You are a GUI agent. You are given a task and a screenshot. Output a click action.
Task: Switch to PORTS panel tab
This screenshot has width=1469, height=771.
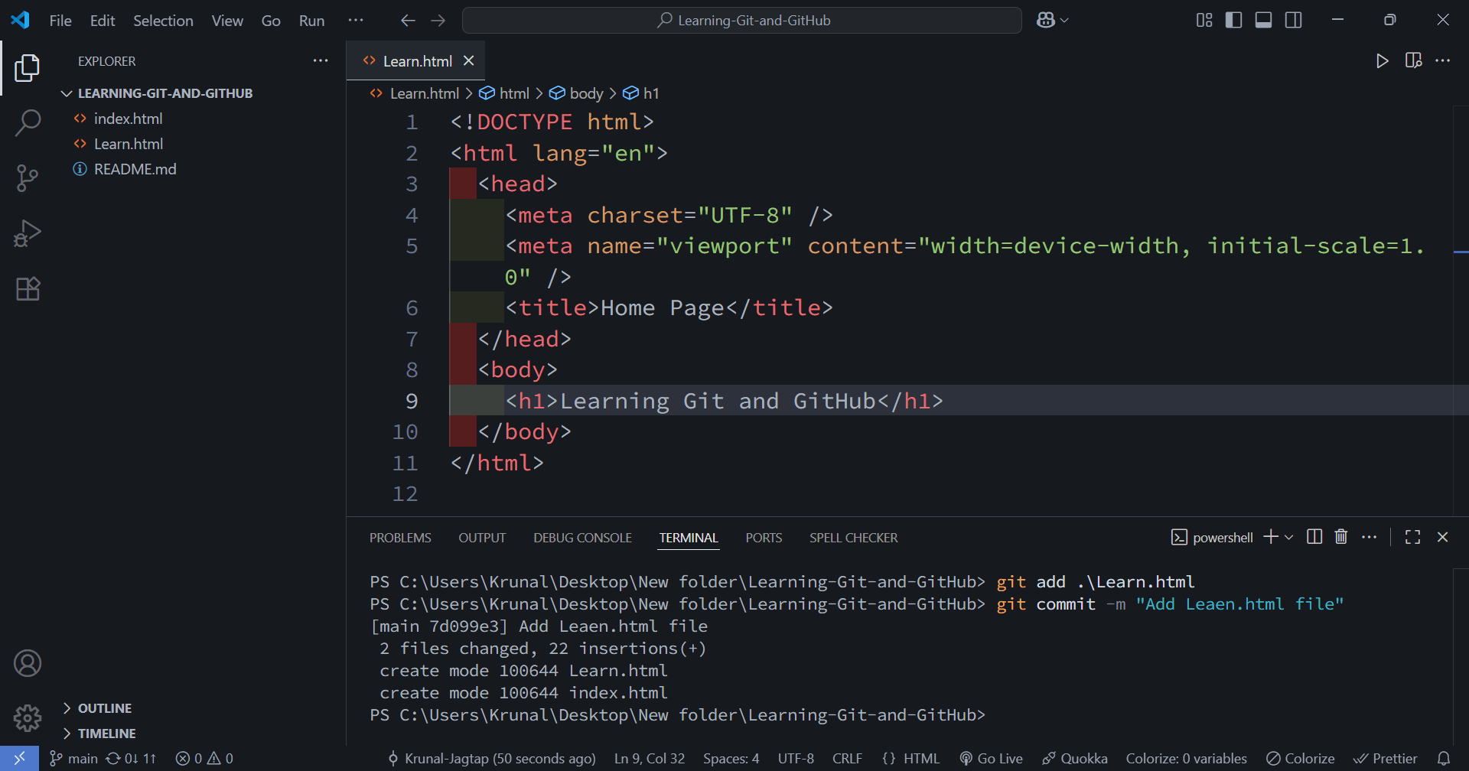pyautogui.click(x=764, y=538)
